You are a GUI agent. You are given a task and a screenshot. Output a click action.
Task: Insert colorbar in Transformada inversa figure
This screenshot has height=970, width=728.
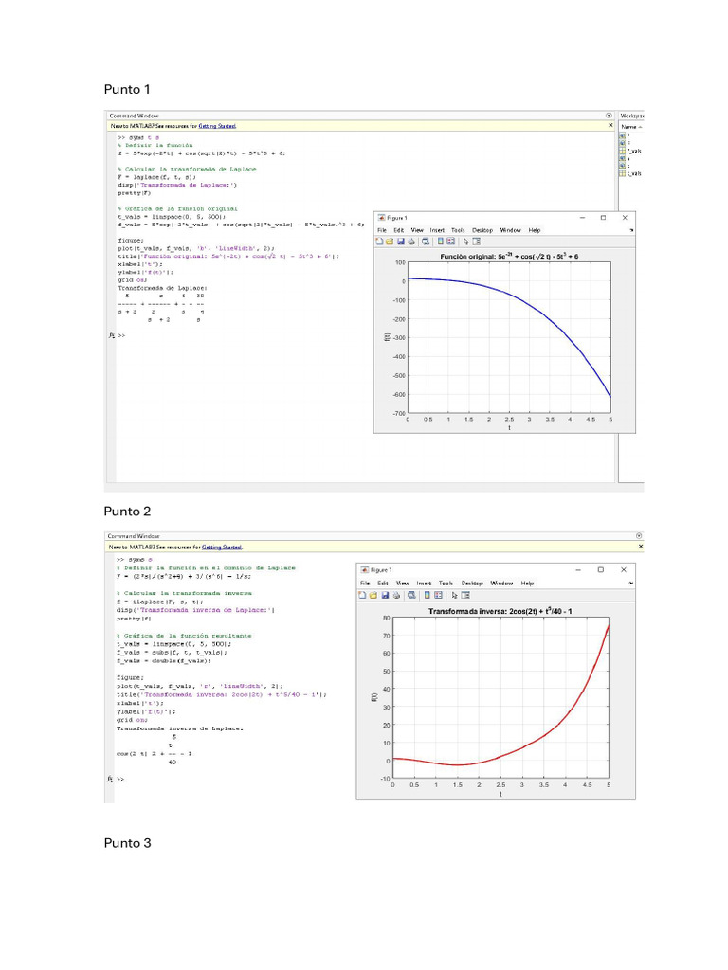tap(428, 595)
